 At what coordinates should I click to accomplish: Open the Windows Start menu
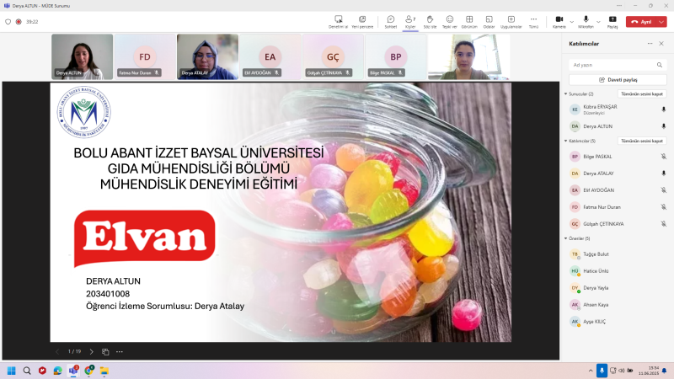[x=12, y=371]
